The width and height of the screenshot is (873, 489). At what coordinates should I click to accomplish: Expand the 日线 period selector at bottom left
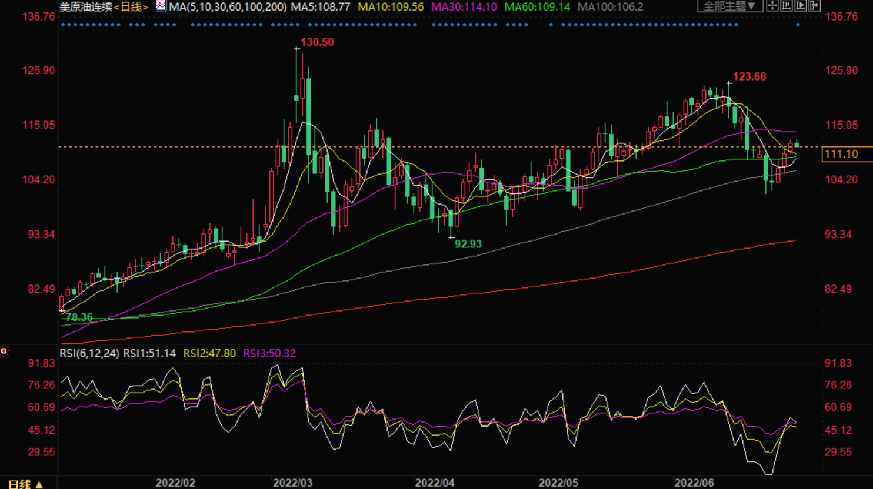click(x=25, y=484)
